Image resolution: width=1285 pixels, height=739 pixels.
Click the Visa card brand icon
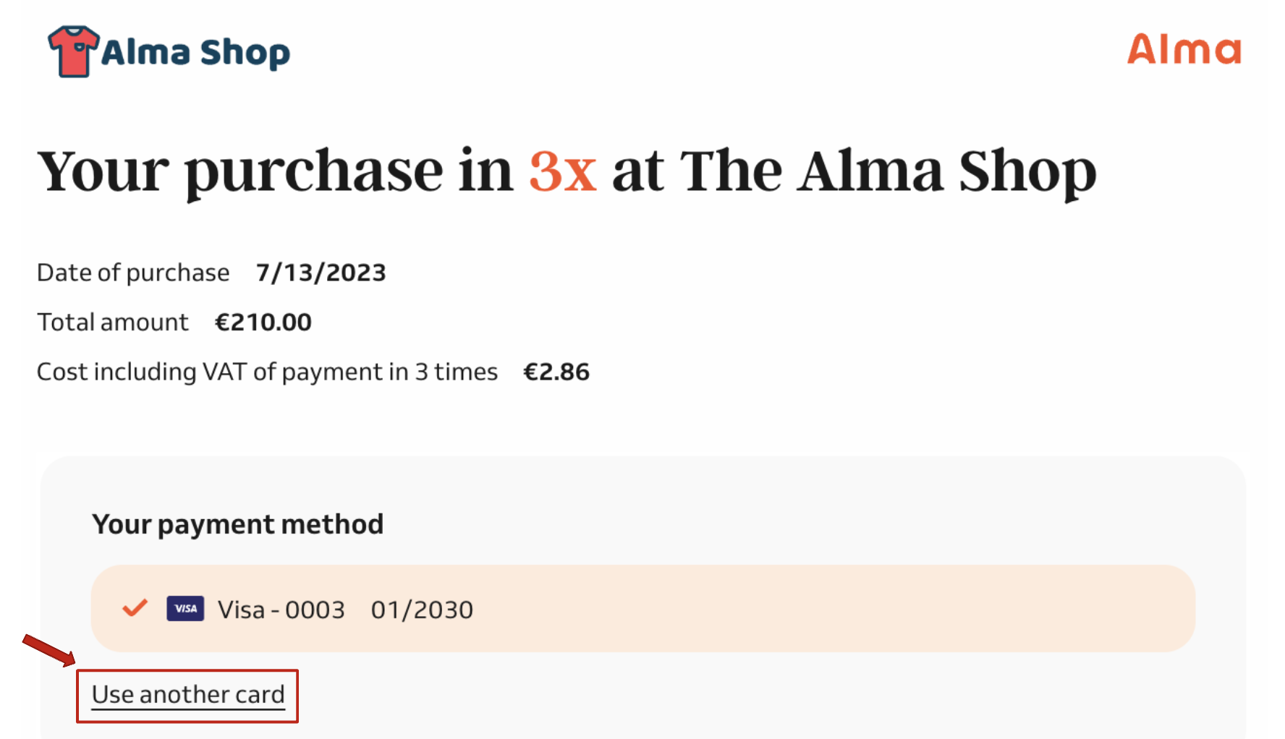[185, 609]
